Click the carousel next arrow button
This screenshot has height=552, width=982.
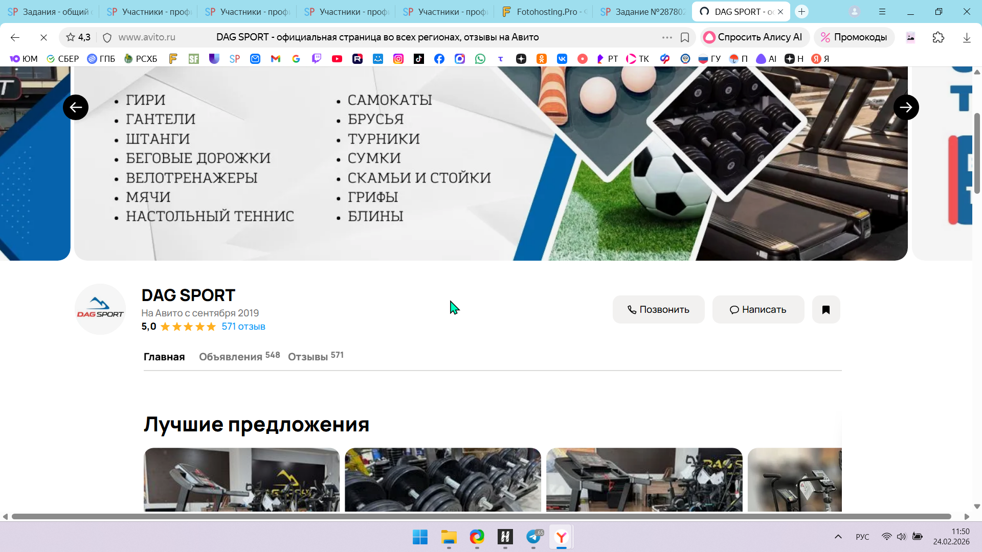coord(906,107)
